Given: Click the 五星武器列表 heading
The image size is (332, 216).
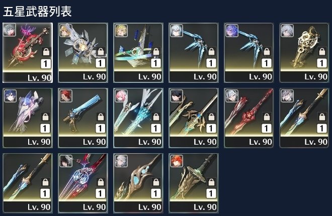Looking at the screenshot, I should (x=37, y=12).
